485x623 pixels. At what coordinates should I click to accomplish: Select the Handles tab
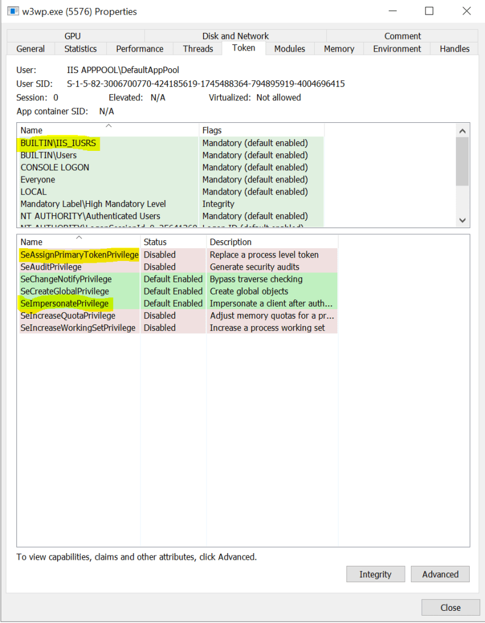(455, 49)
